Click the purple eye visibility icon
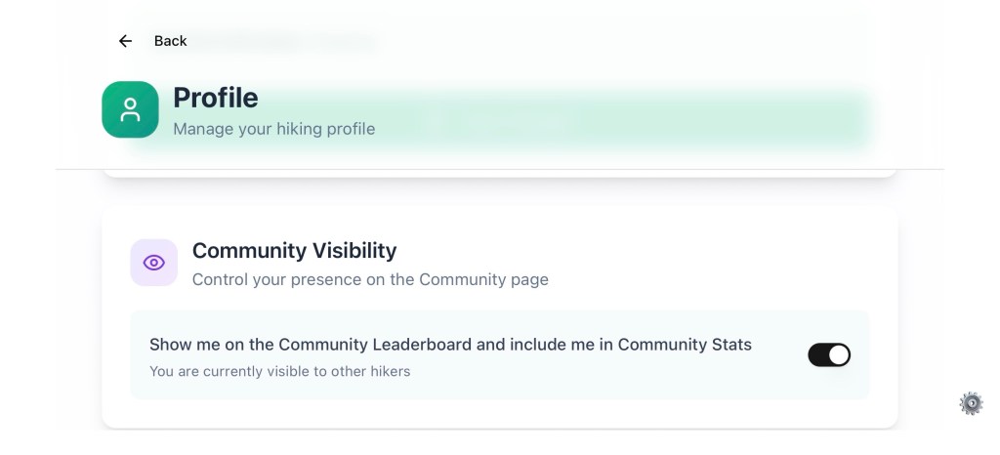This screenshot has height=455, width=1000. (154, 263)
